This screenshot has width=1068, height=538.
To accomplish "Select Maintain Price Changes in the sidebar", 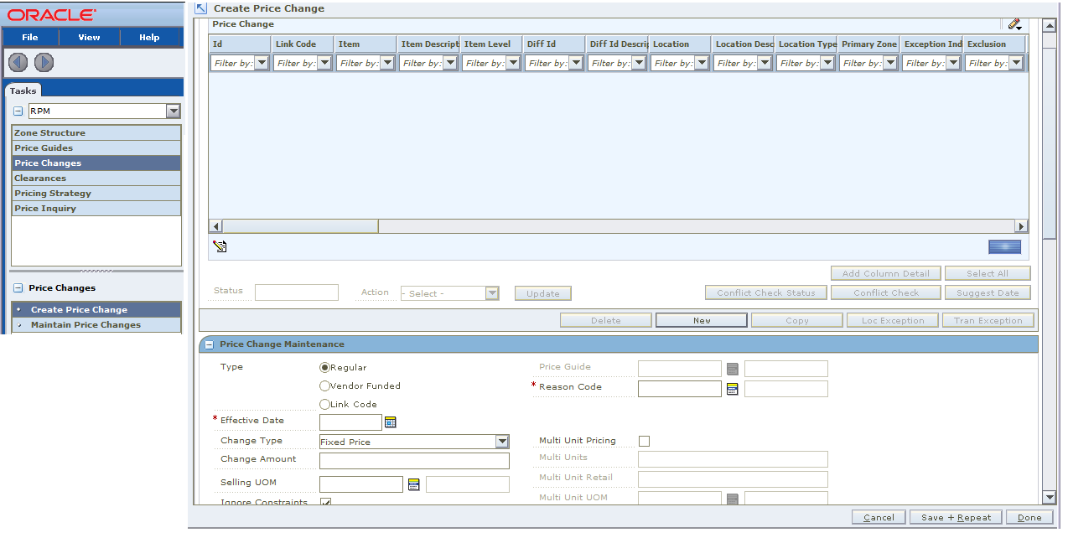I will (88, 324).
